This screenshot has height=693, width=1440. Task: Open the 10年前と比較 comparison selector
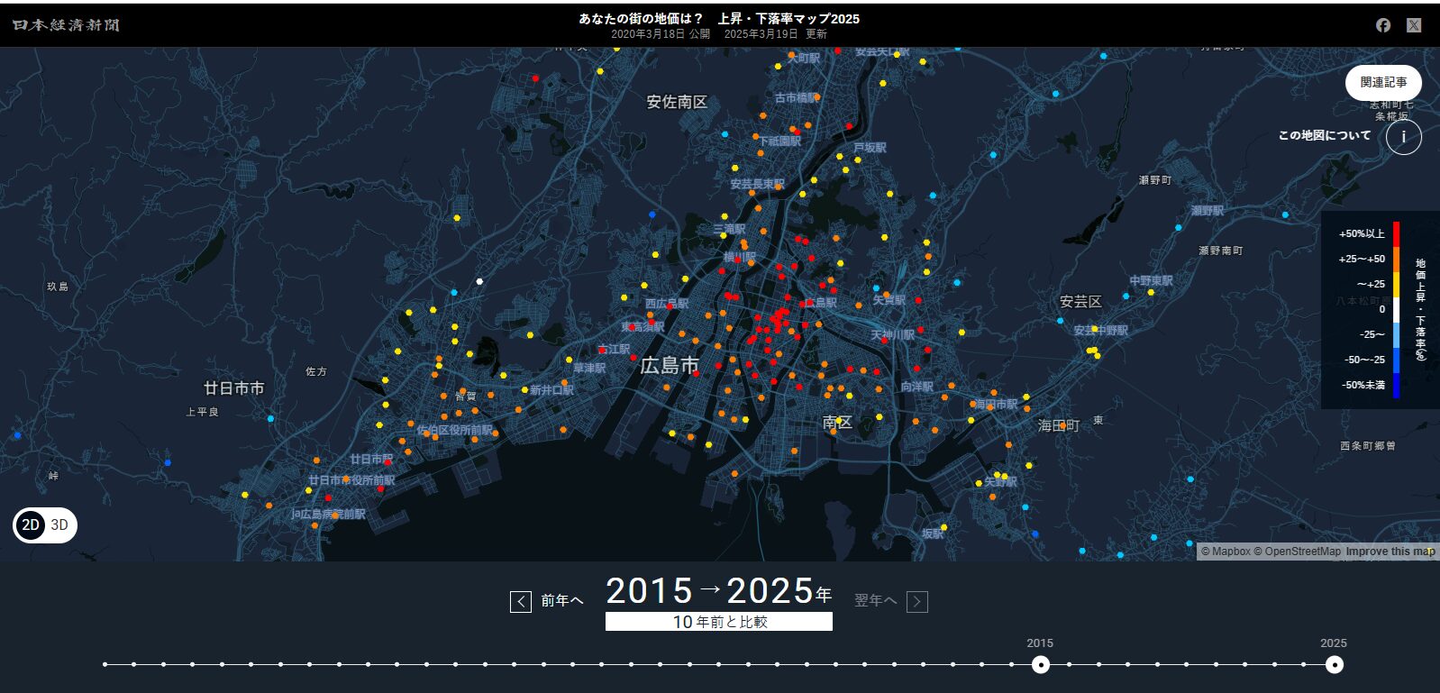point(719,622)
